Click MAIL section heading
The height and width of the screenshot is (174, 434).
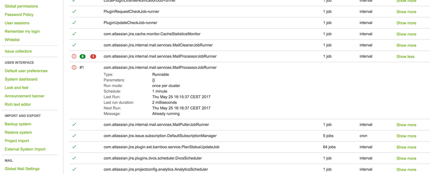pyautogui.click(x=9, y=161)
